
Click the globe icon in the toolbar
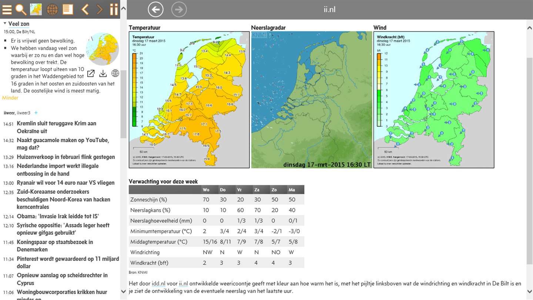(52, 9)
